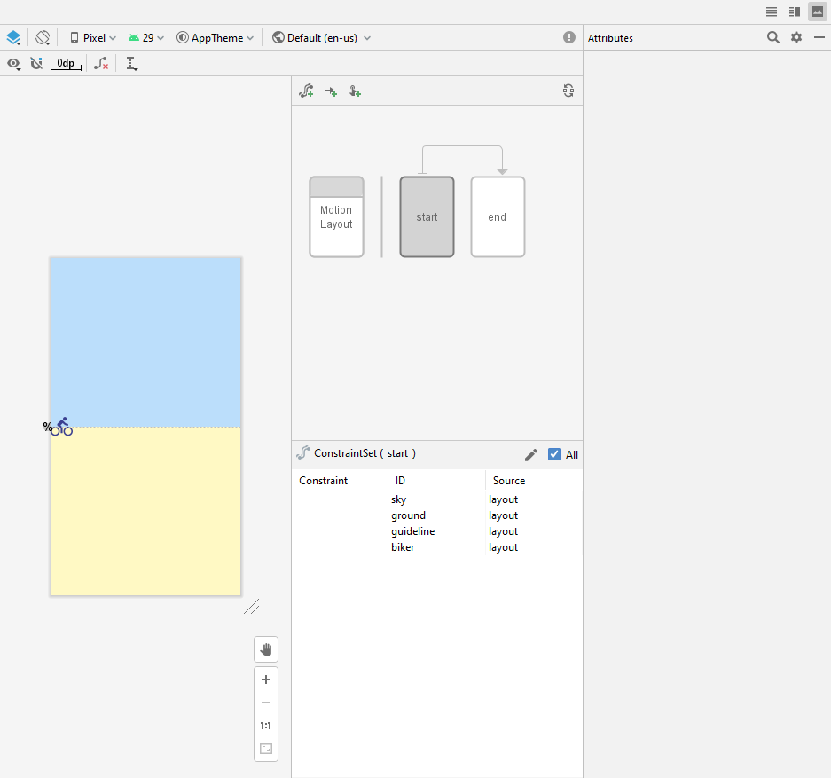Screen dimensions: 831x778
Task: Select the biker row in constraint list
Action: (x=403, y=547)
